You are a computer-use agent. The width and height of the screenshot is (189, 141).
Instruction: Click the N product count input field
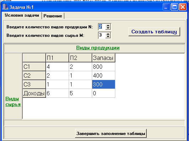pyautogui.click(x=102, y=27)
